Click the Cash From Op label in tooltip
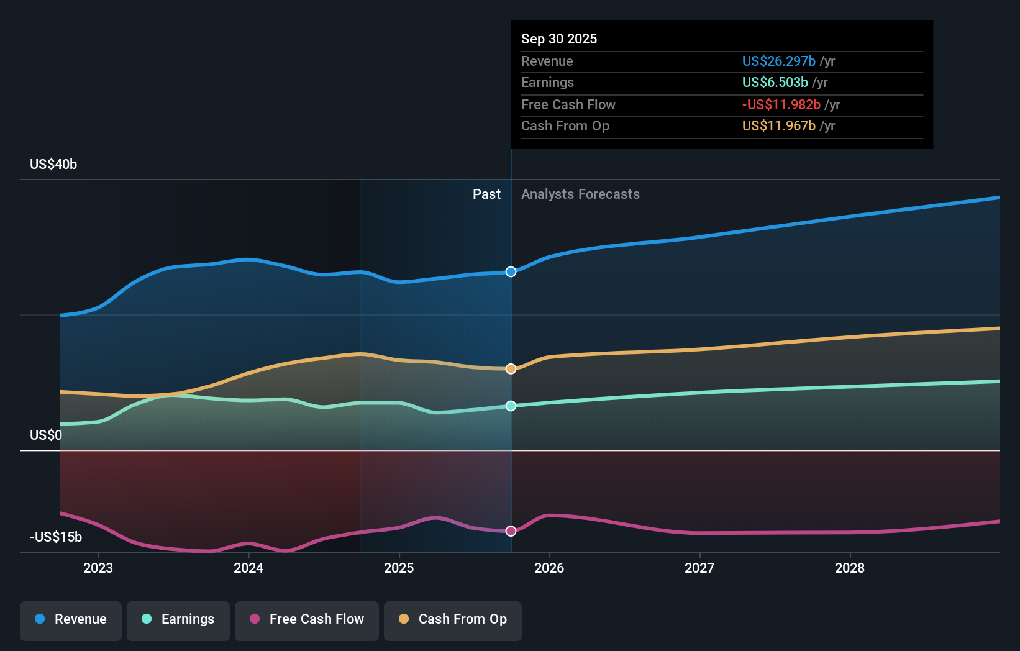 [565, 125]
